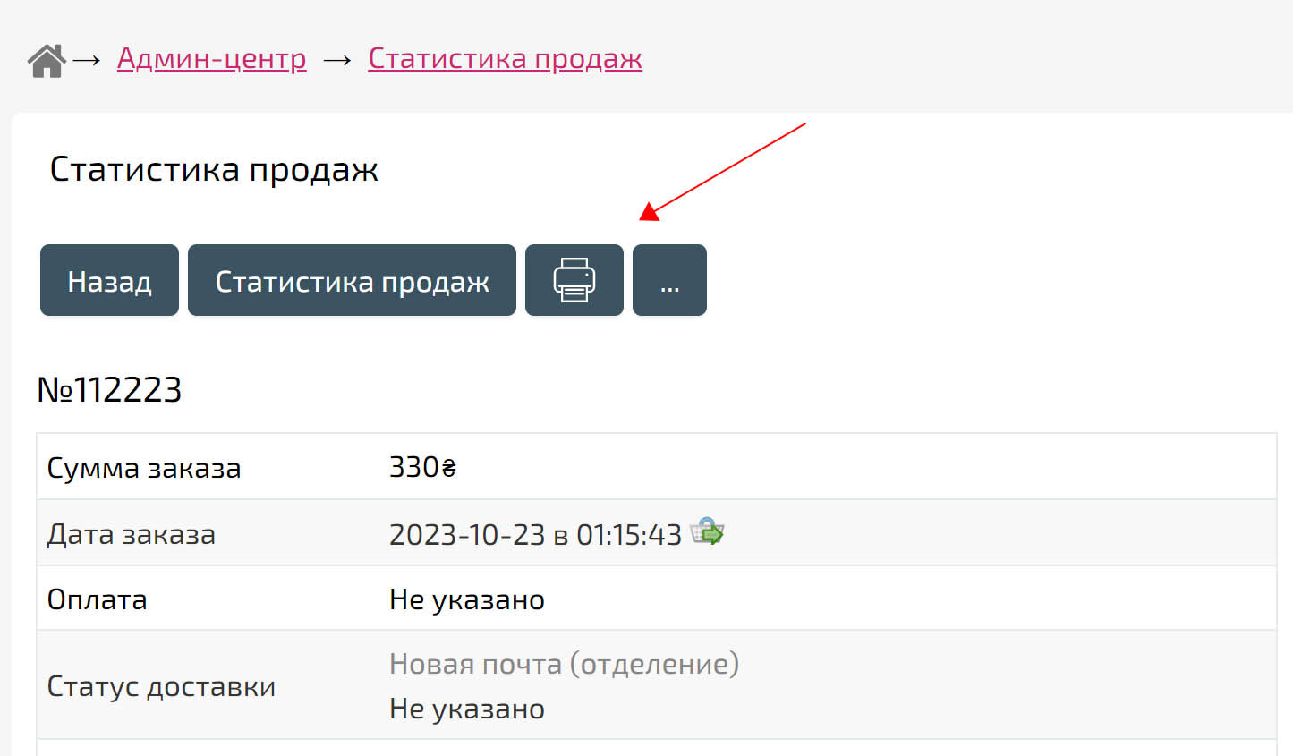Select the 2023-10-23 order date value
This screenshot has height=756, width=1293.
coord(534,534)
